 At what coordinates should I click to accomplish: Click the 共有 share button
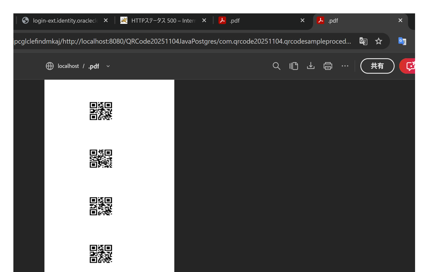tap(377, 66)
